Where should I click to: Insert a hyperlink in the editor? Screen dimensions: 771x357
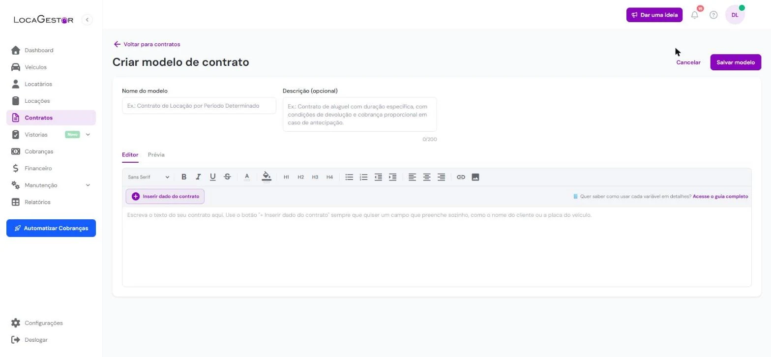[x=461, y=177]
